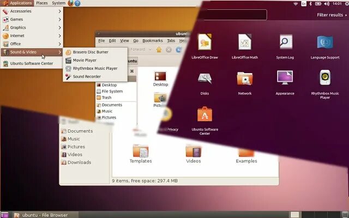
Task: Open the Trash icon in bottom panel
Action: tap(345, 215)
